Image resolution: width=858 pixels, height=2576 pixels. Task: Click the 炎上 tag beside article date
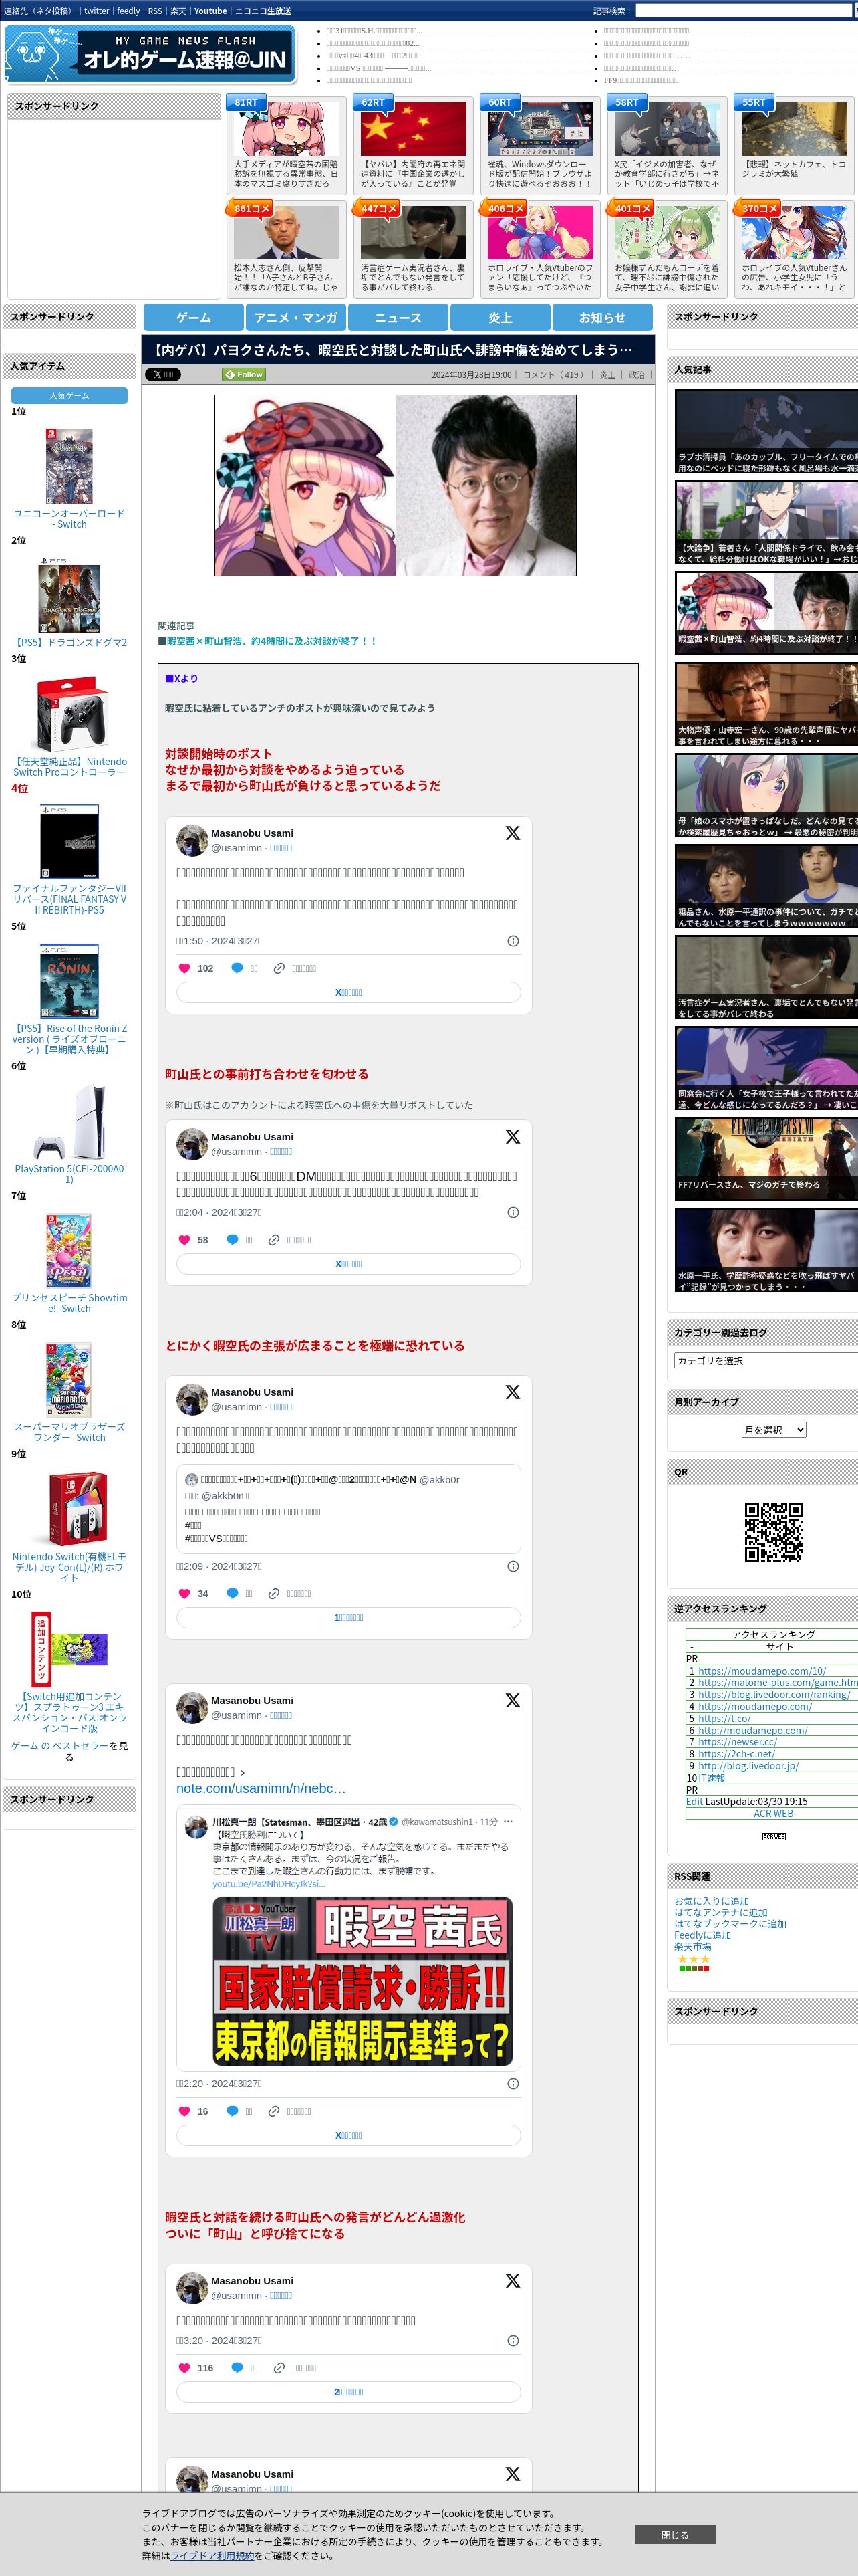click(x=607, y=375)
